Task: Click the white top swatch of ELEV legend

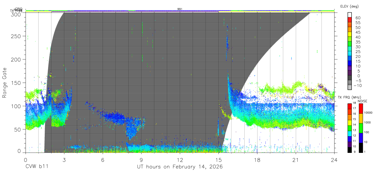Action: click(350, 15)
